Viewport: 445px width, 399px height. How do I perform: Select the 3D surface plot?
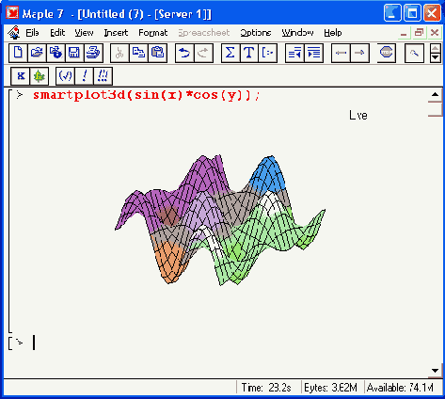[x=220, y=219]
